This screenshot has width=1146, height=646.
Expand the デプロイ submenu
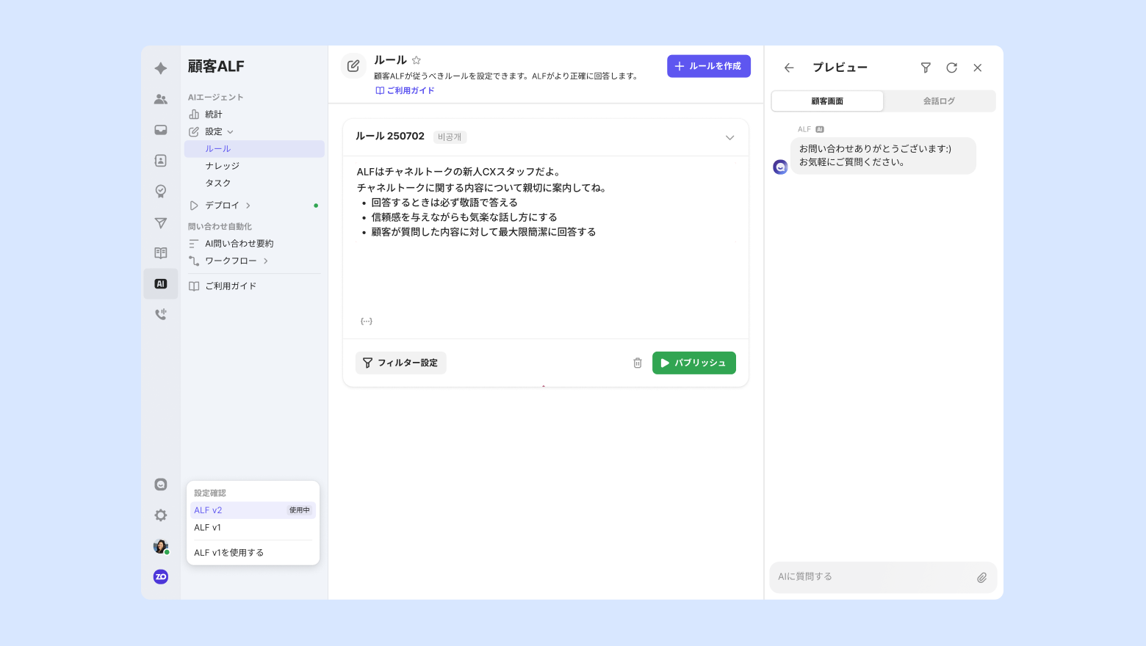249,206
